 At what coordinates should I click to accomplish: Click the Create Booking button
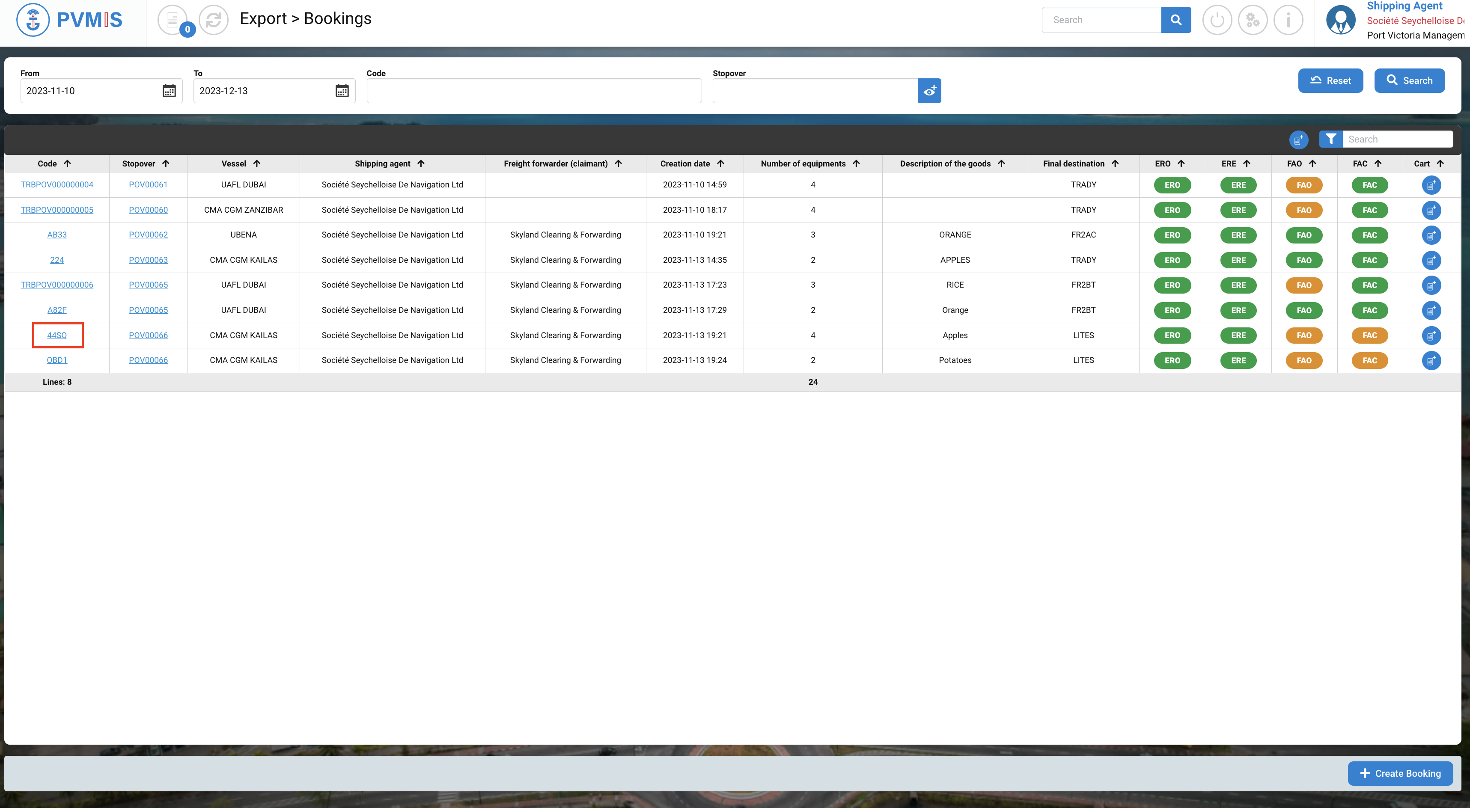pyautogui.click(x=1400, y=773)
